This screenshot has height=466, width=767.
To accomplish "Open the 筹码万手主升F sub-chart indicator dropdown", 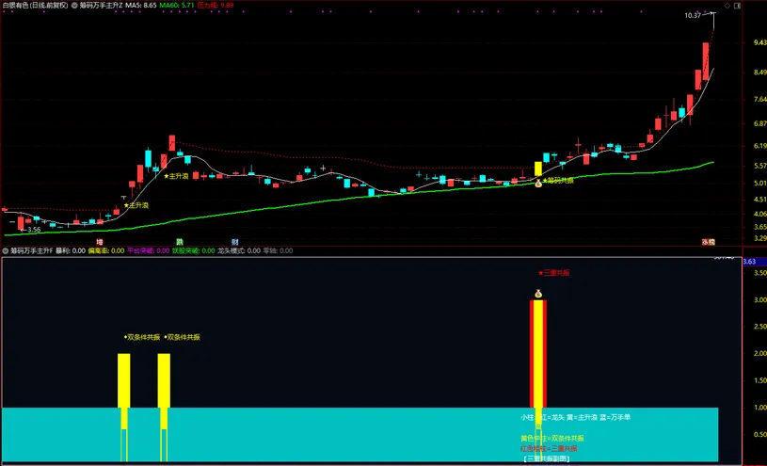I will tap(6, 250).
